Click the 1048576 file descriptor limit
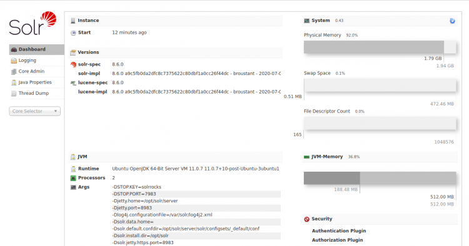This screenshot has width=469, height=246. [444, 142]
